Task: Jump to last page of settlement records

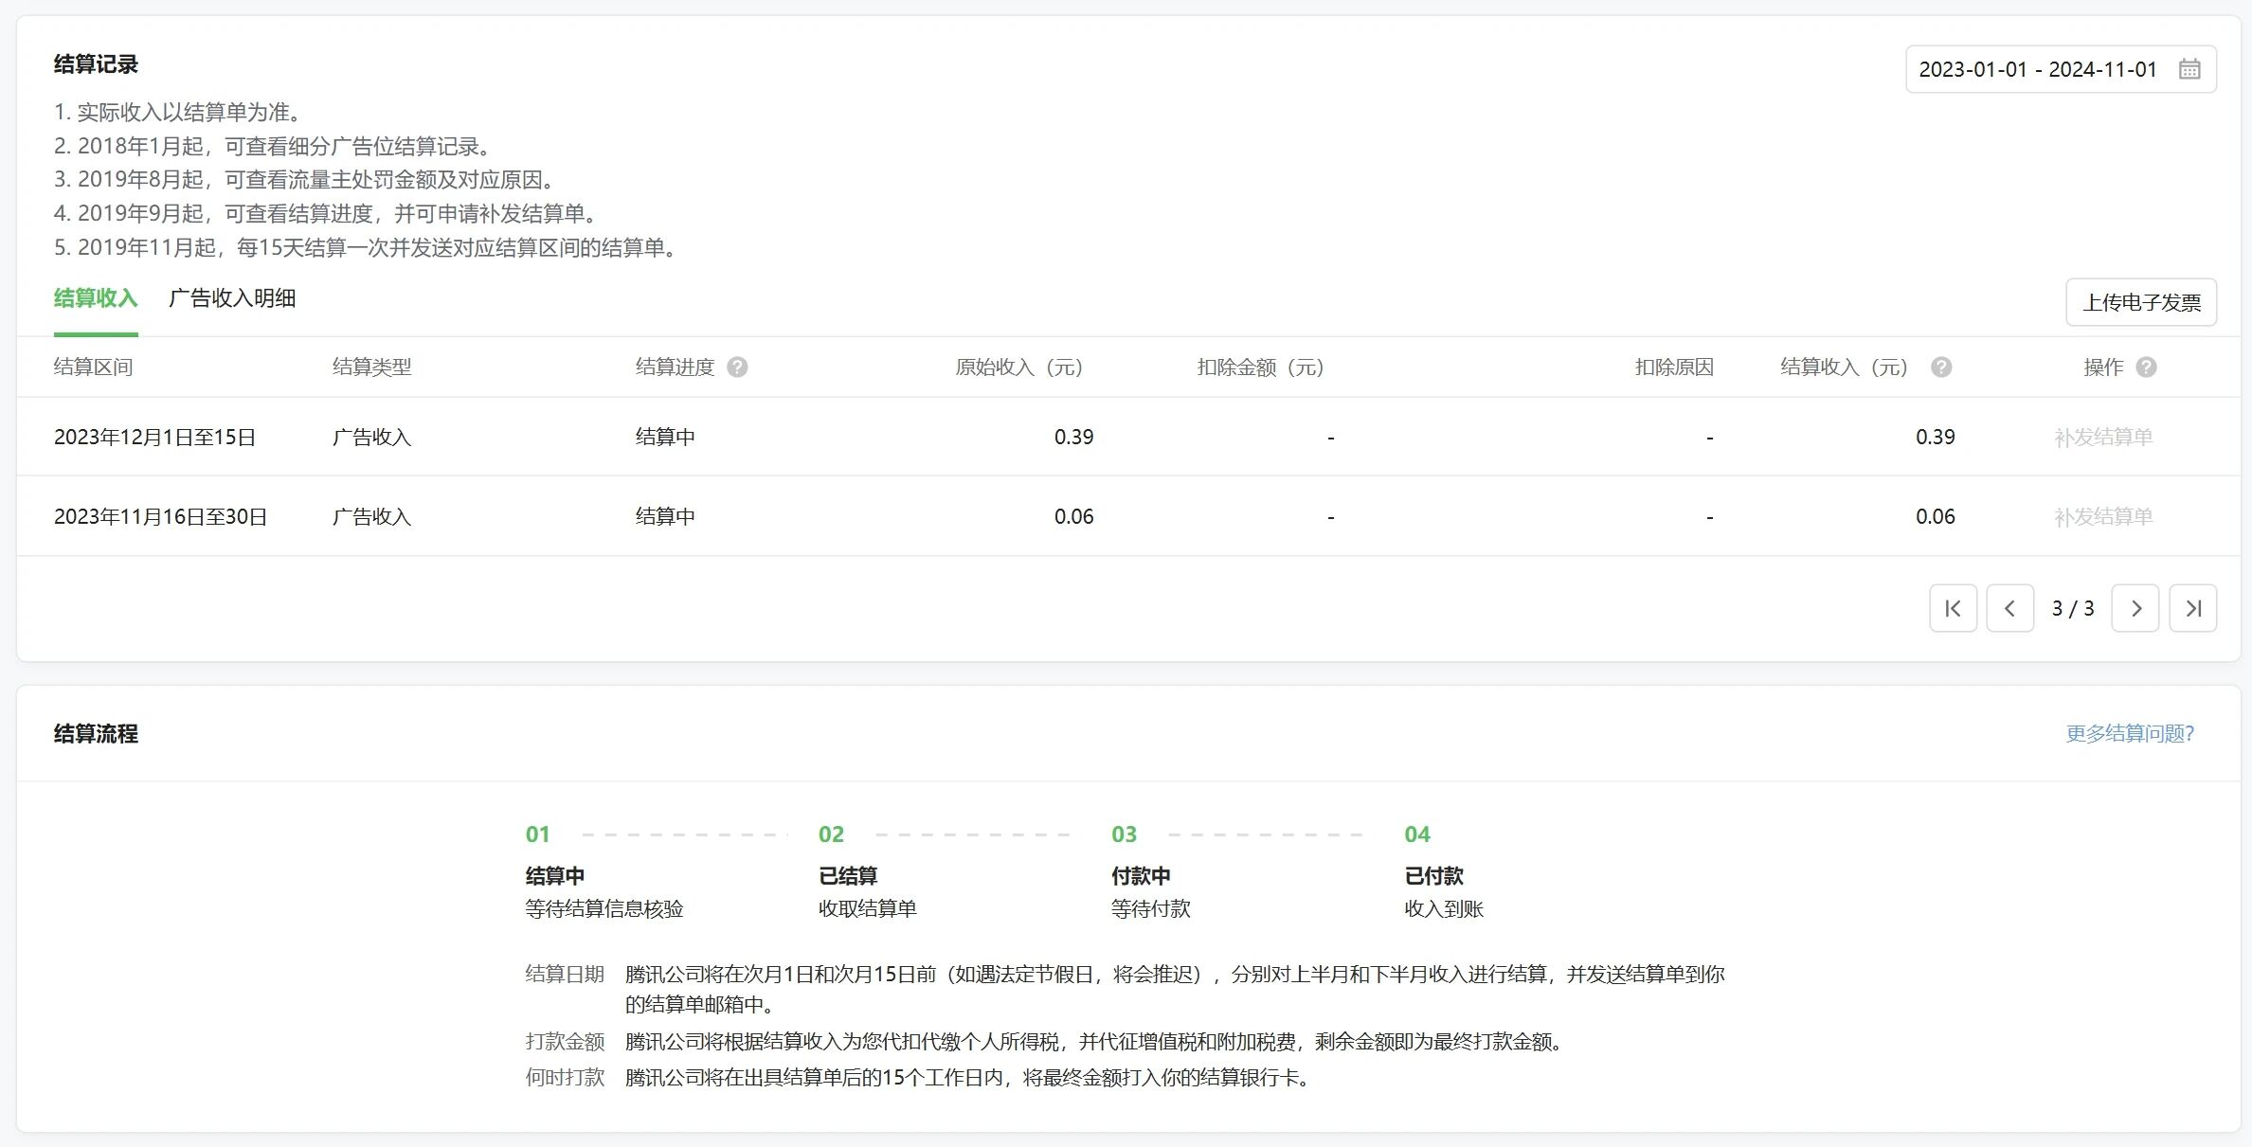Action: click(x=2192, y=608)
